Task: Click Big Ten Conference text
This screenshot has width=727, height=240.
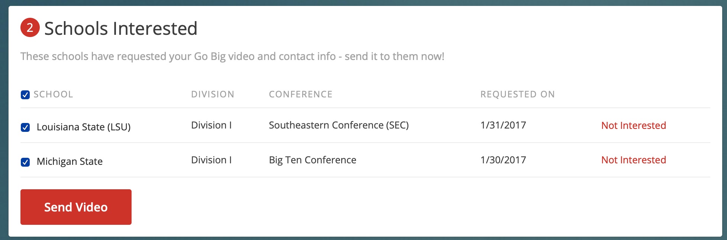Action: (x=312, y=160)
